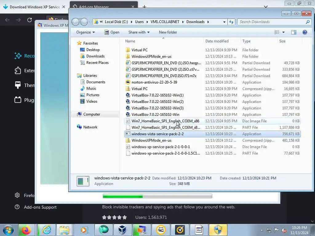Show hidden system tray icons
Image resolution: width=315 pixels, height=236 pixels.
tap(261, 230)
